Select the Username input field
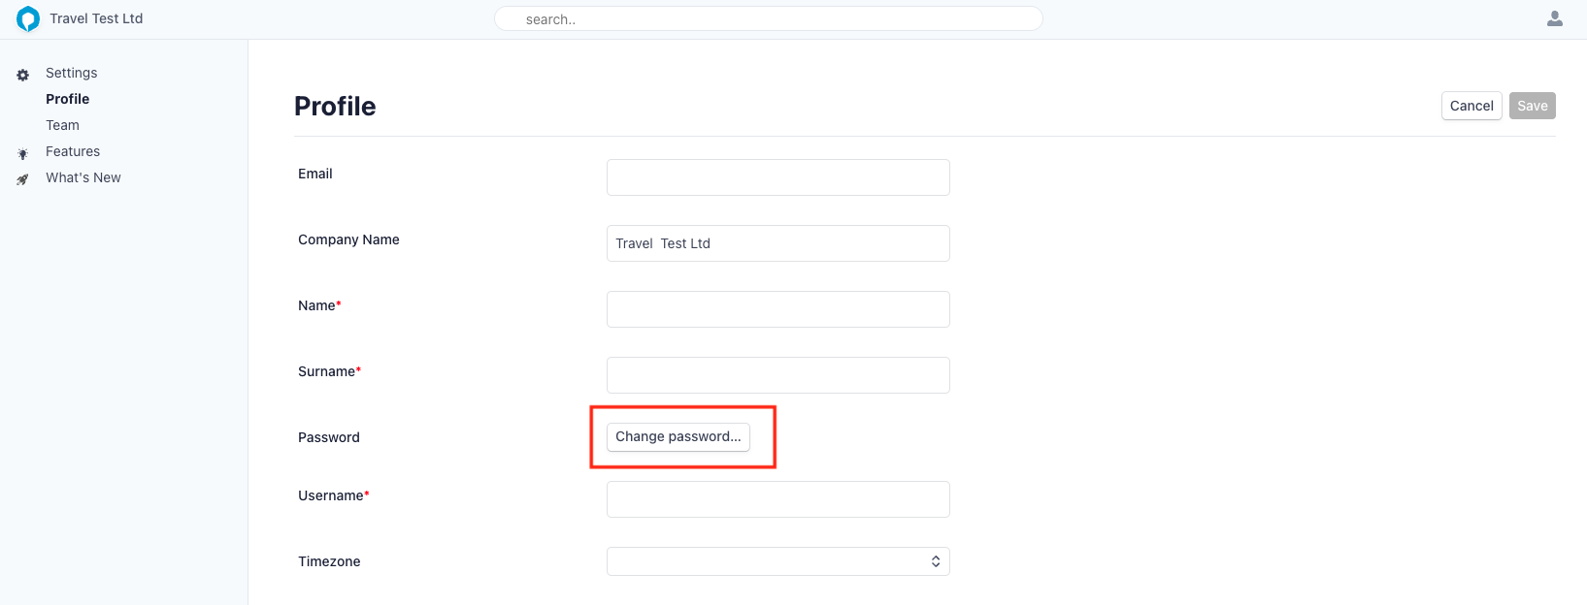1587x605 pixels. click(777, 499)
